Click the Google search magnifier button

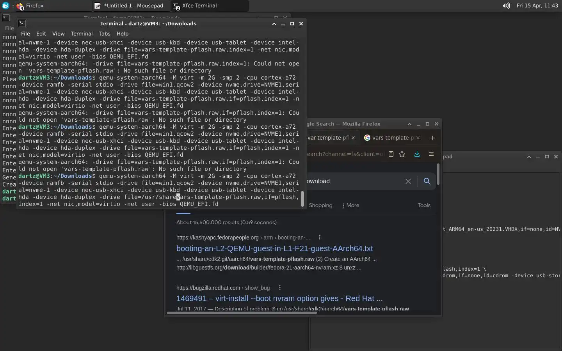pos(427,181)
